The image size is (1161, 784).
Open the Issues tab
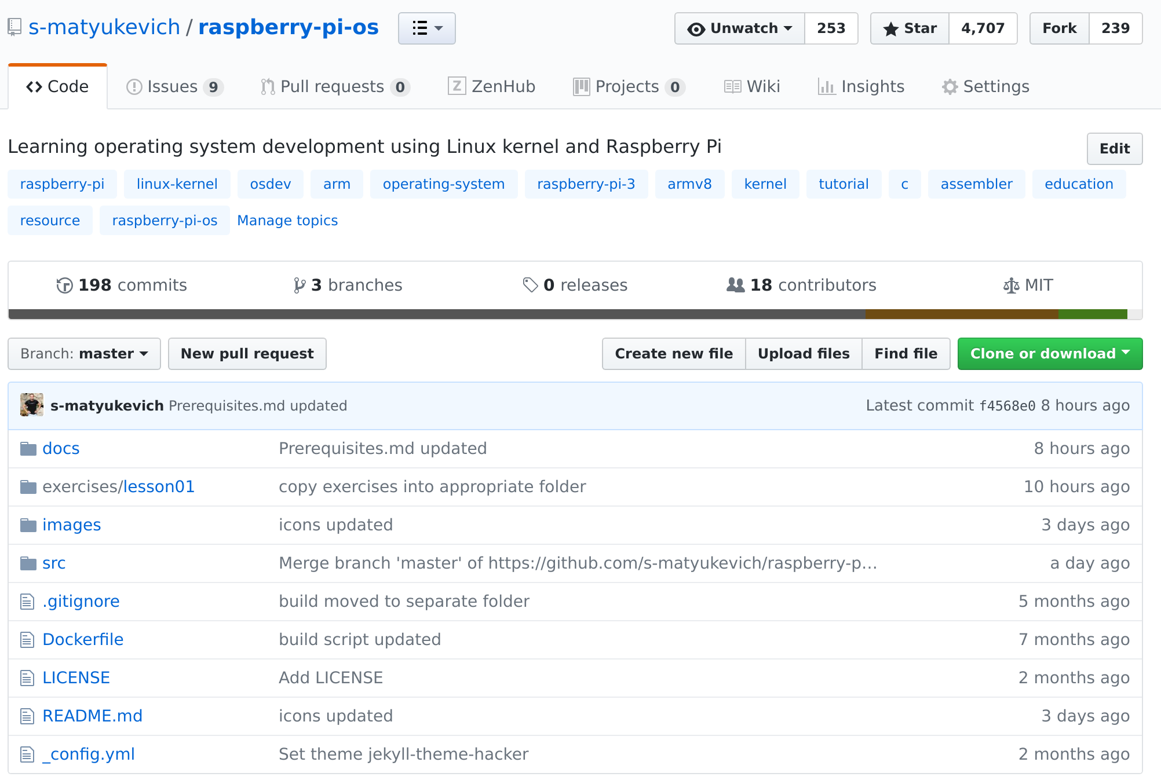pyautogui.click(x=174, y=87)
